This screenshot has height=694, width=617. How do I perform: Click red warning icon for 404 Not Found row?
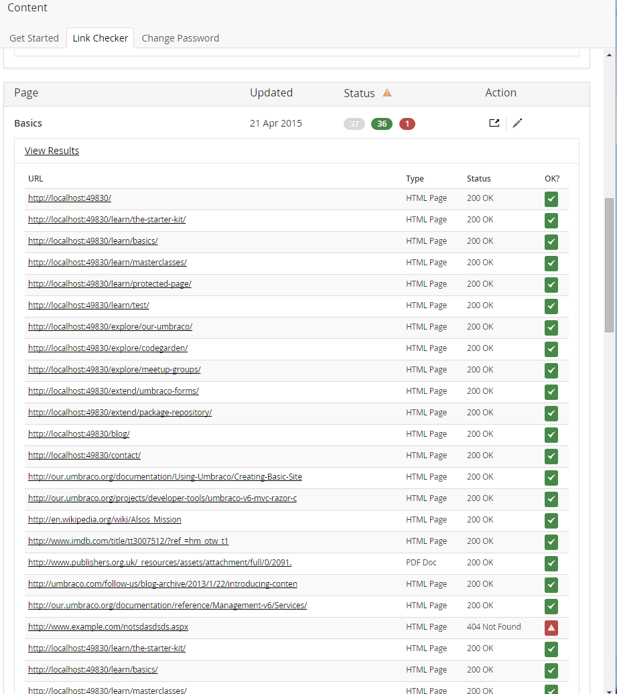point(551,628)
